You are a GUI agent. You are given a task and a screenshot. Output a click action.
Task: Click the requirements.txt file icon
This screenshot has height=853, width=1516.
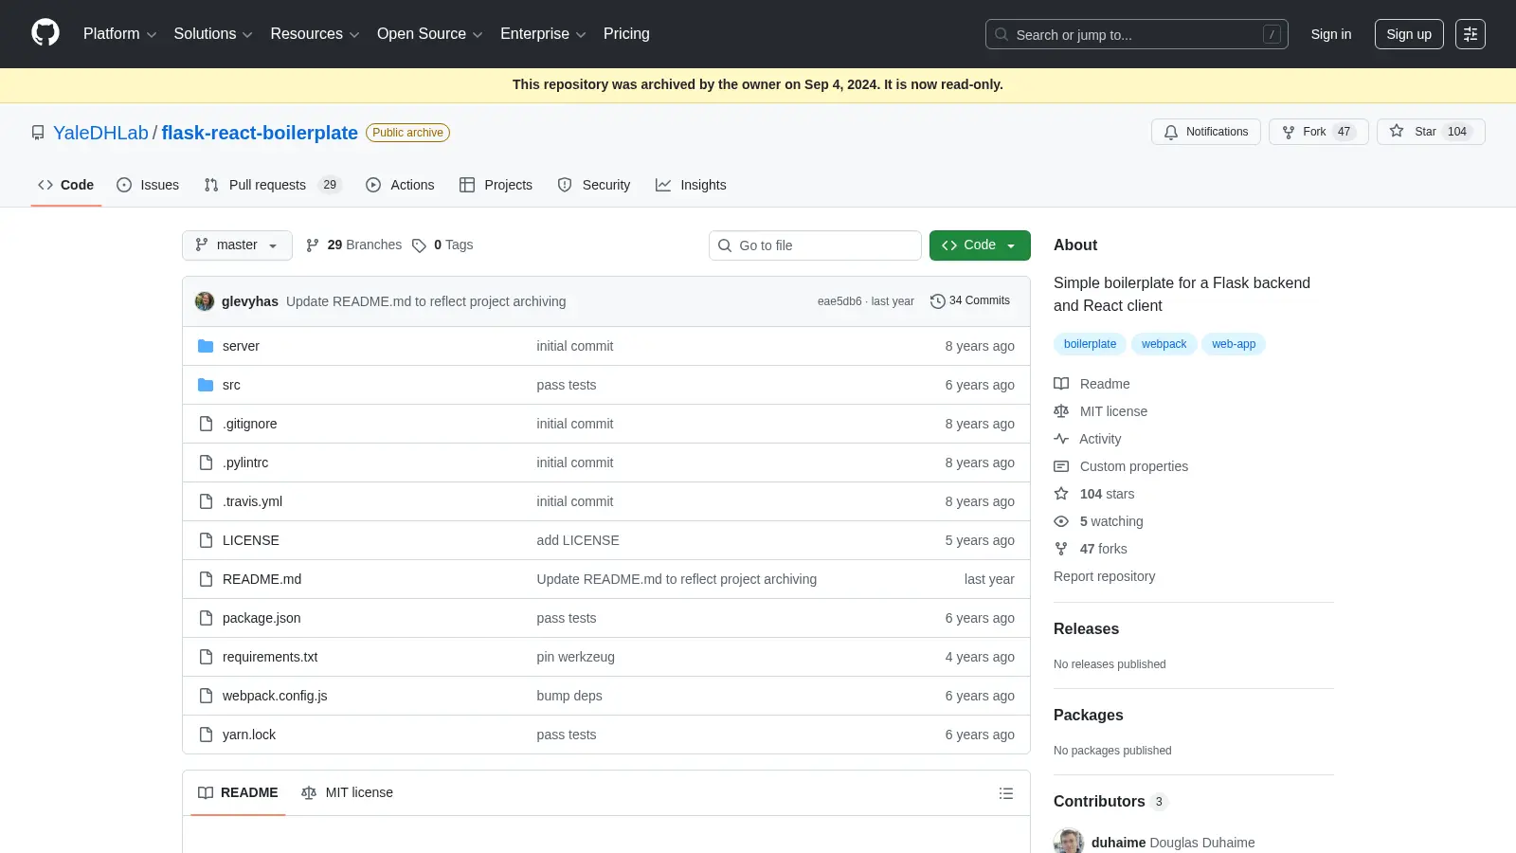pyautogui.click(x=206, y=657)
